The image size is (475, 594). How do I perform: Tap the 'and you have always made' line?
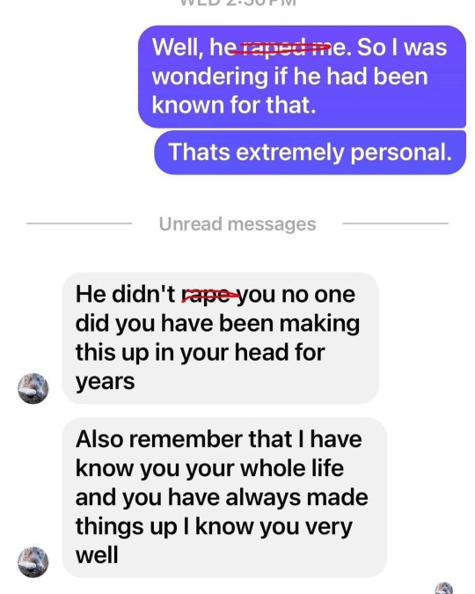[x=222, y=497]
